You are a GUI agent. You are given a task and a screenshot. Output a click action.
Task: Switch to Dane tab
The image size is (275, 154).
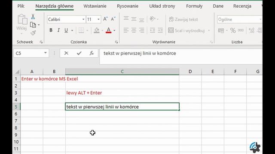tap(218, 6)
